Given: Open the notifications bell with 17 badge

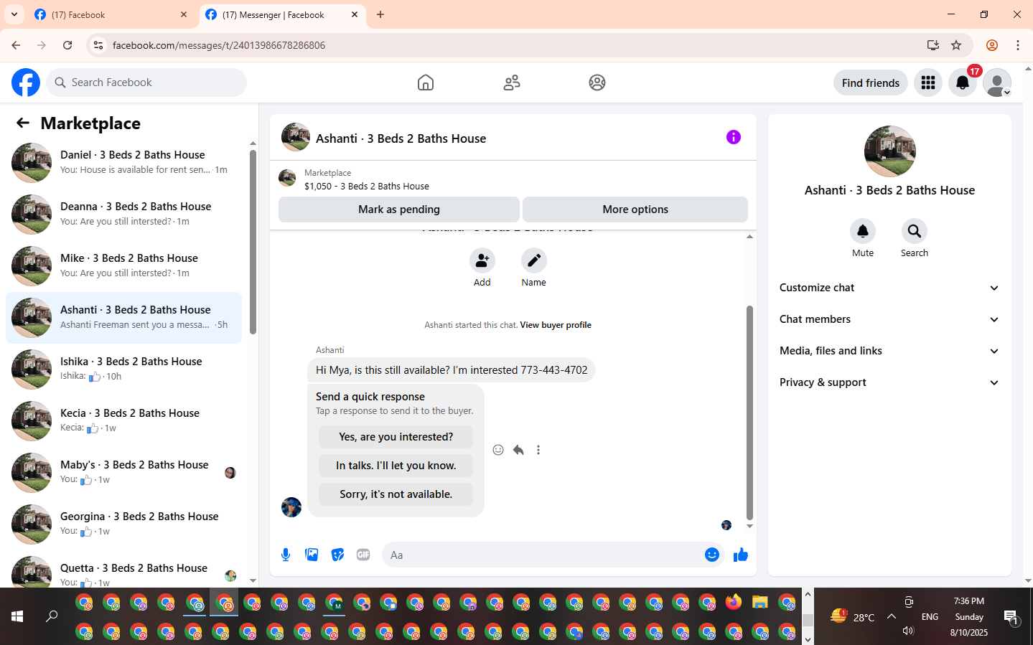Looking at the screenshot, I should tap(963, 83).
